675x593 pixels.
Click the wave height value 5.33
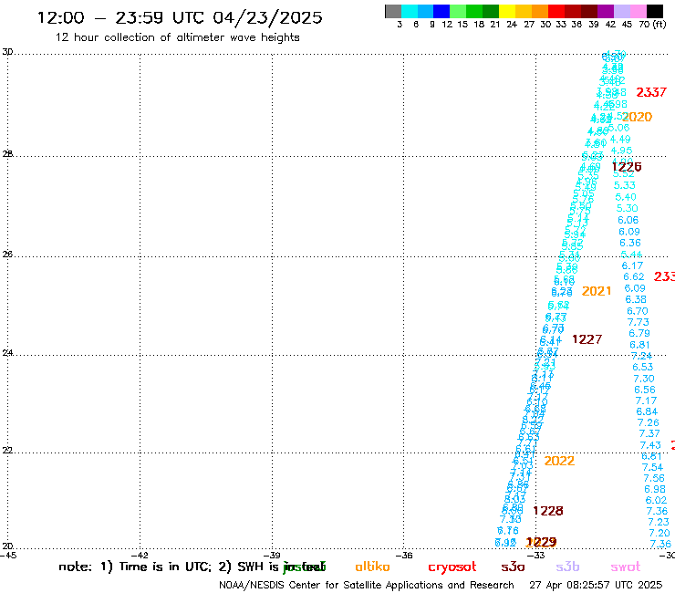(625, 185)
